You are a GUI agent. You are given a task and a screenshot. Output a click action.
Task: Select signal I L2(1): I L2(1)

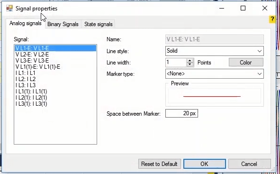(55, 98)
